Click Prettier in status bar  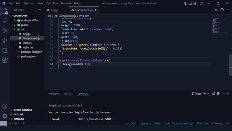(217, 123)
